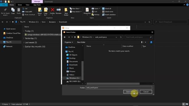The image size is (189, 106).
Task: Open the Copy to menu
Action: (x=45, y=12)
